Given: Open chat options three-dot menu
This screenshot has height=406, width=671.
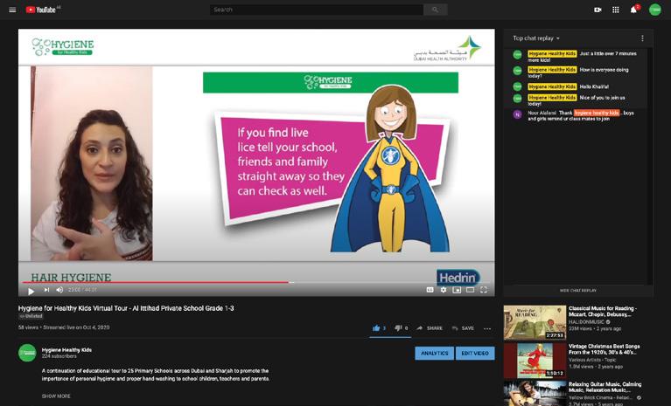Looking at the screenshot, I should 642,38.
